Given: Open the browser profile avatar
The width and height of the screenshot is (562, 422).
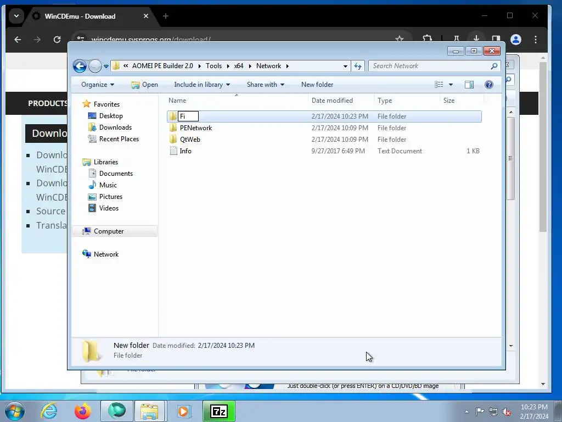Looking at the screenshot, I should tap(516, 40).
